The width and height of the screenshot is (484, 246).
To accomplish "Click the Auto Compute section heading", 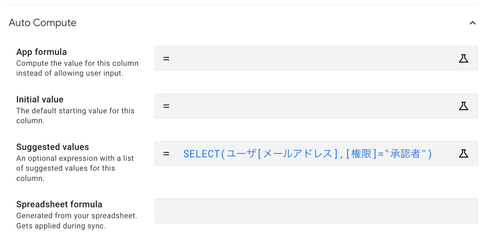I will pyautogui.click(x=43, y=23).
